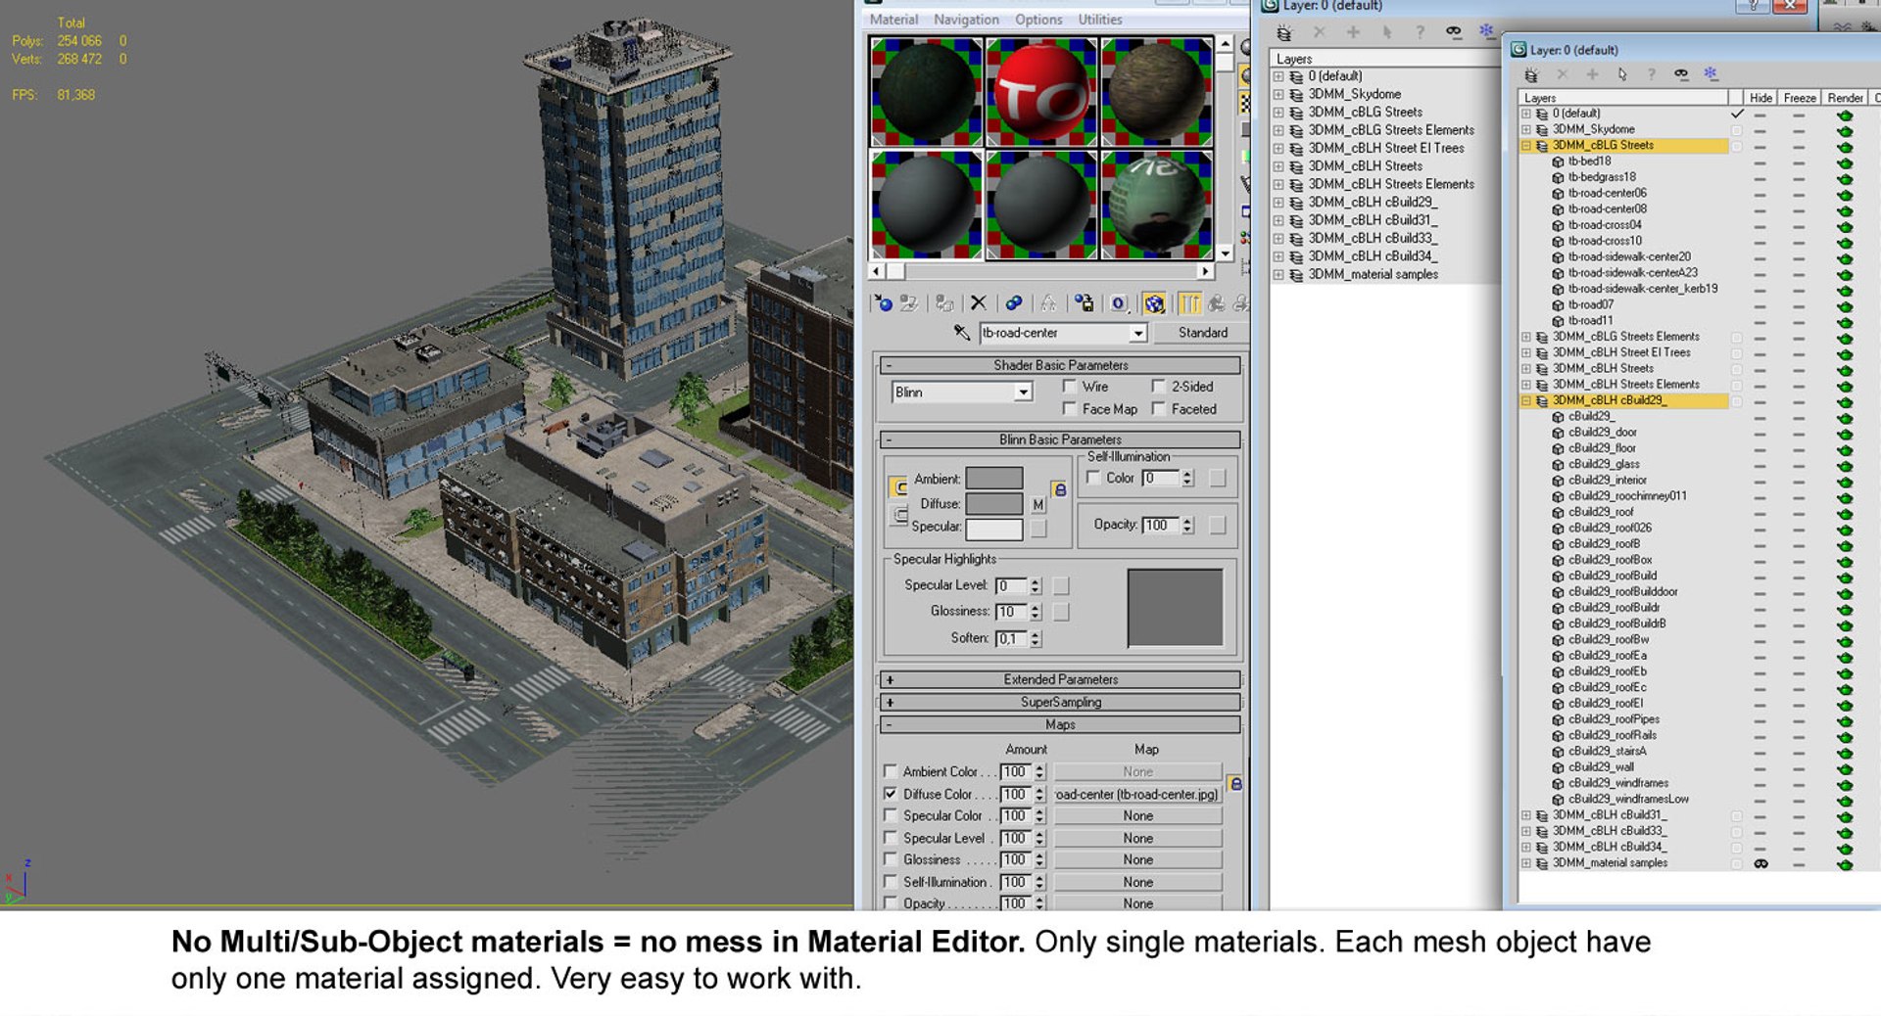Click the Ambient color swatch
The width and height of the screenshot is (1881, 1016).
(993, 479)
